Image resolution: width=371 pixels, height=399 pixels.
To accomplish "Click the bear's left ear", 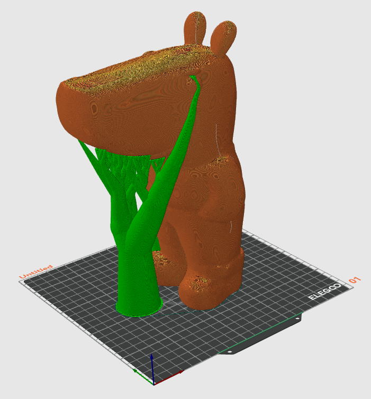I will pyautogui.click(x=195, y=28).
